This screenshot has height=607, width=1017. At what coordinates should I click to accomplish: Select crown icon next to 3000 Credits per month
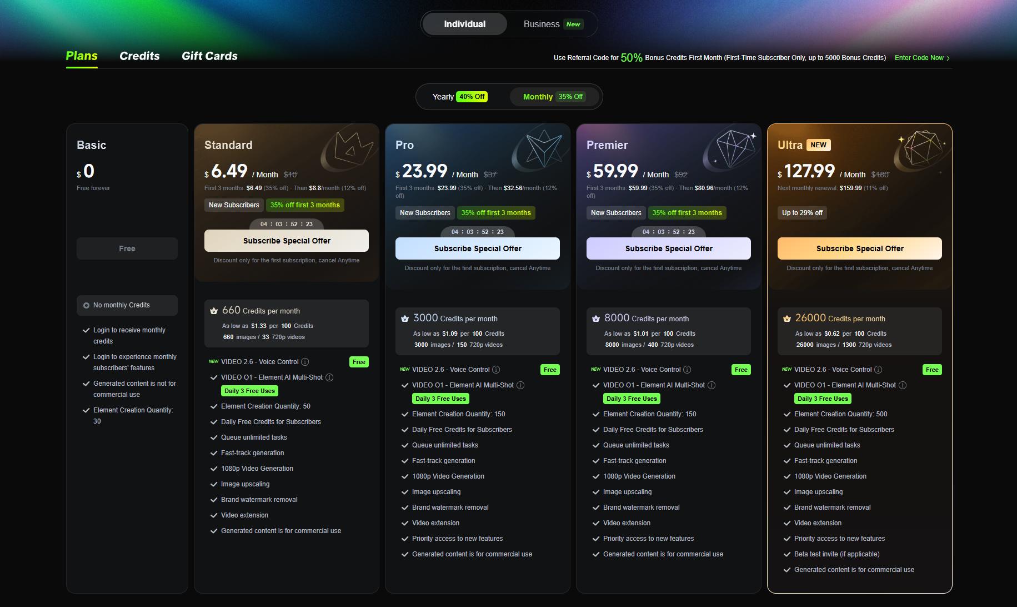click(405, 319)
